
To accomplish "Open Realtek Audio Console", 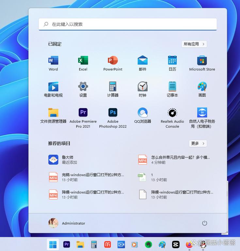I will 172,118.
